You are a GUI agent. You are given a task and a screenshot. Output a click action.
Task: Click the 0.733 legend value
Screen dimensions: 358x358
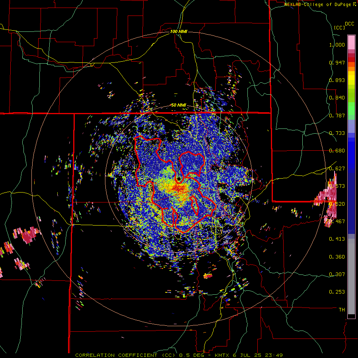337,133
